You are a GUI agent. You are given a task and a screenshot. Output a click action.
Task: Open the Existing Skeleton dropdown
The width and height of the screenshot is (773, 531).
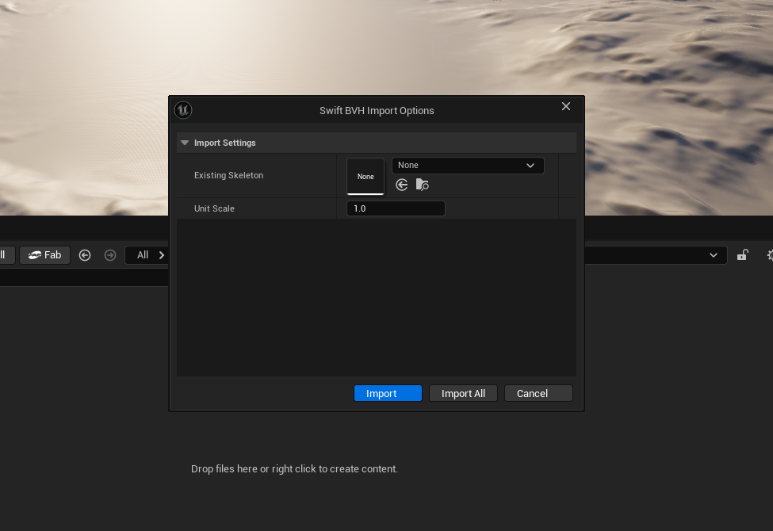467,165
